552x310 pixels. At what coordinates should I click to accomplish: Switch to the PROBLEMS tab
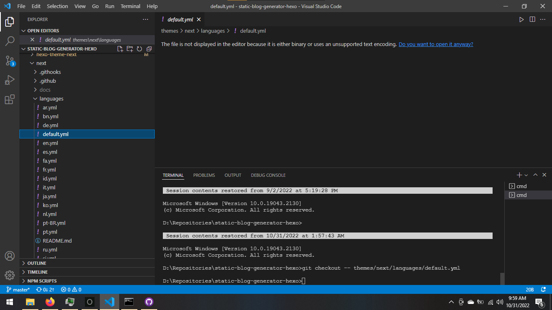coord(204,175)
